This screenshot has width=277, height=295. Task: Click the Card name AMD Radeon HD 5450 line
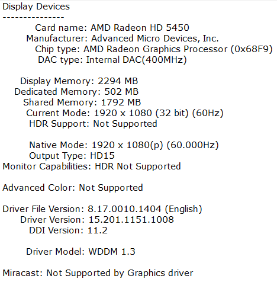click(x=112, y=28)
